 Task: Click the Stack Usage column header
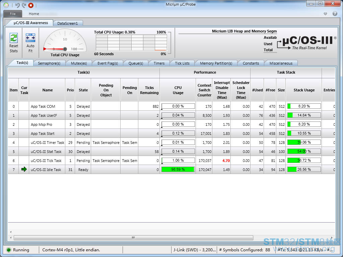coord(304,90)
